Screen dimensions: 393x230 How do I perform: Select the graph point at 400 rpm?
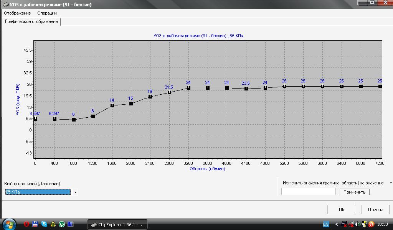click(x=54, y=119)
